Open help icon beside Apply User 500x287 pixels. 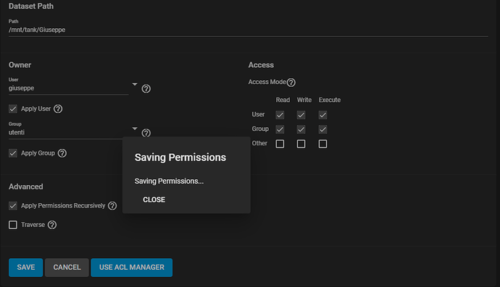[x=58, y=109]
